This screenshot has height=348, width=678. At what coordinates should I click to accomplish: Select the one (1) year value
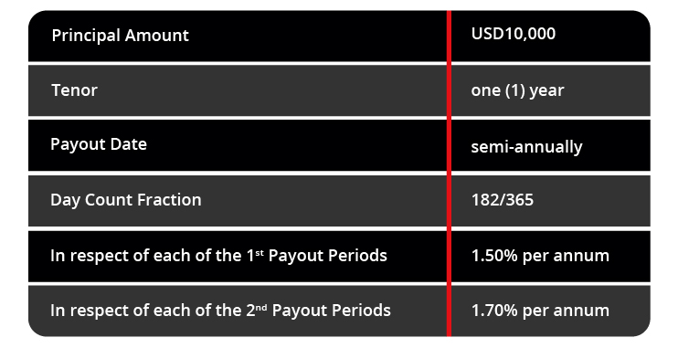517,90
